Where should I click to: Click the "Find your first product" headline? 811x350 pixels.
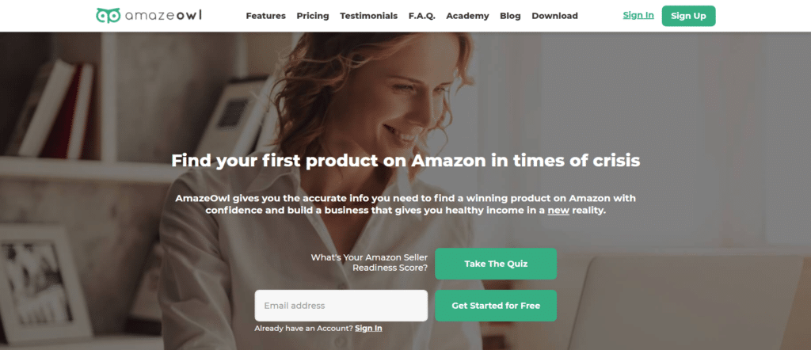pyautogui.click(x=405, y=161)
